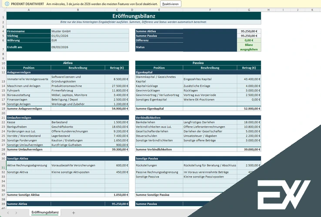Screen dimensions: 321x217
Task: Select 'Aktive Rechnungsabgrenzung' cell
Action: [x=29, y=165]
